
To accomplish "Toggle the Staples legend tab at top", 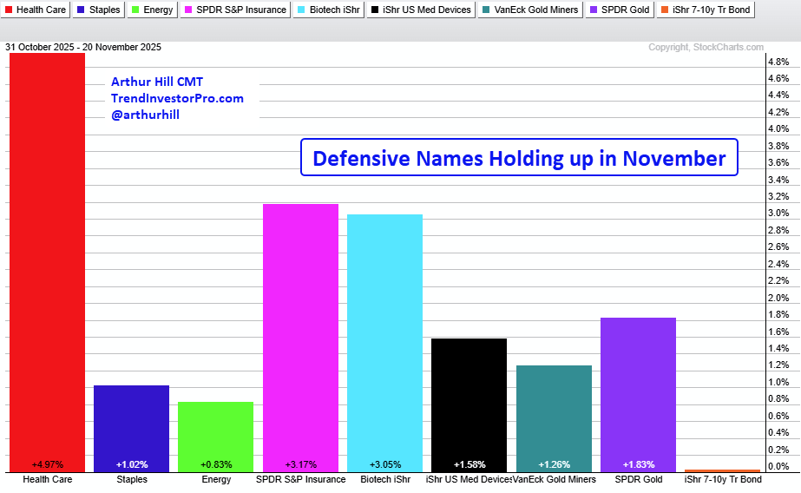I will coord(98,10).
